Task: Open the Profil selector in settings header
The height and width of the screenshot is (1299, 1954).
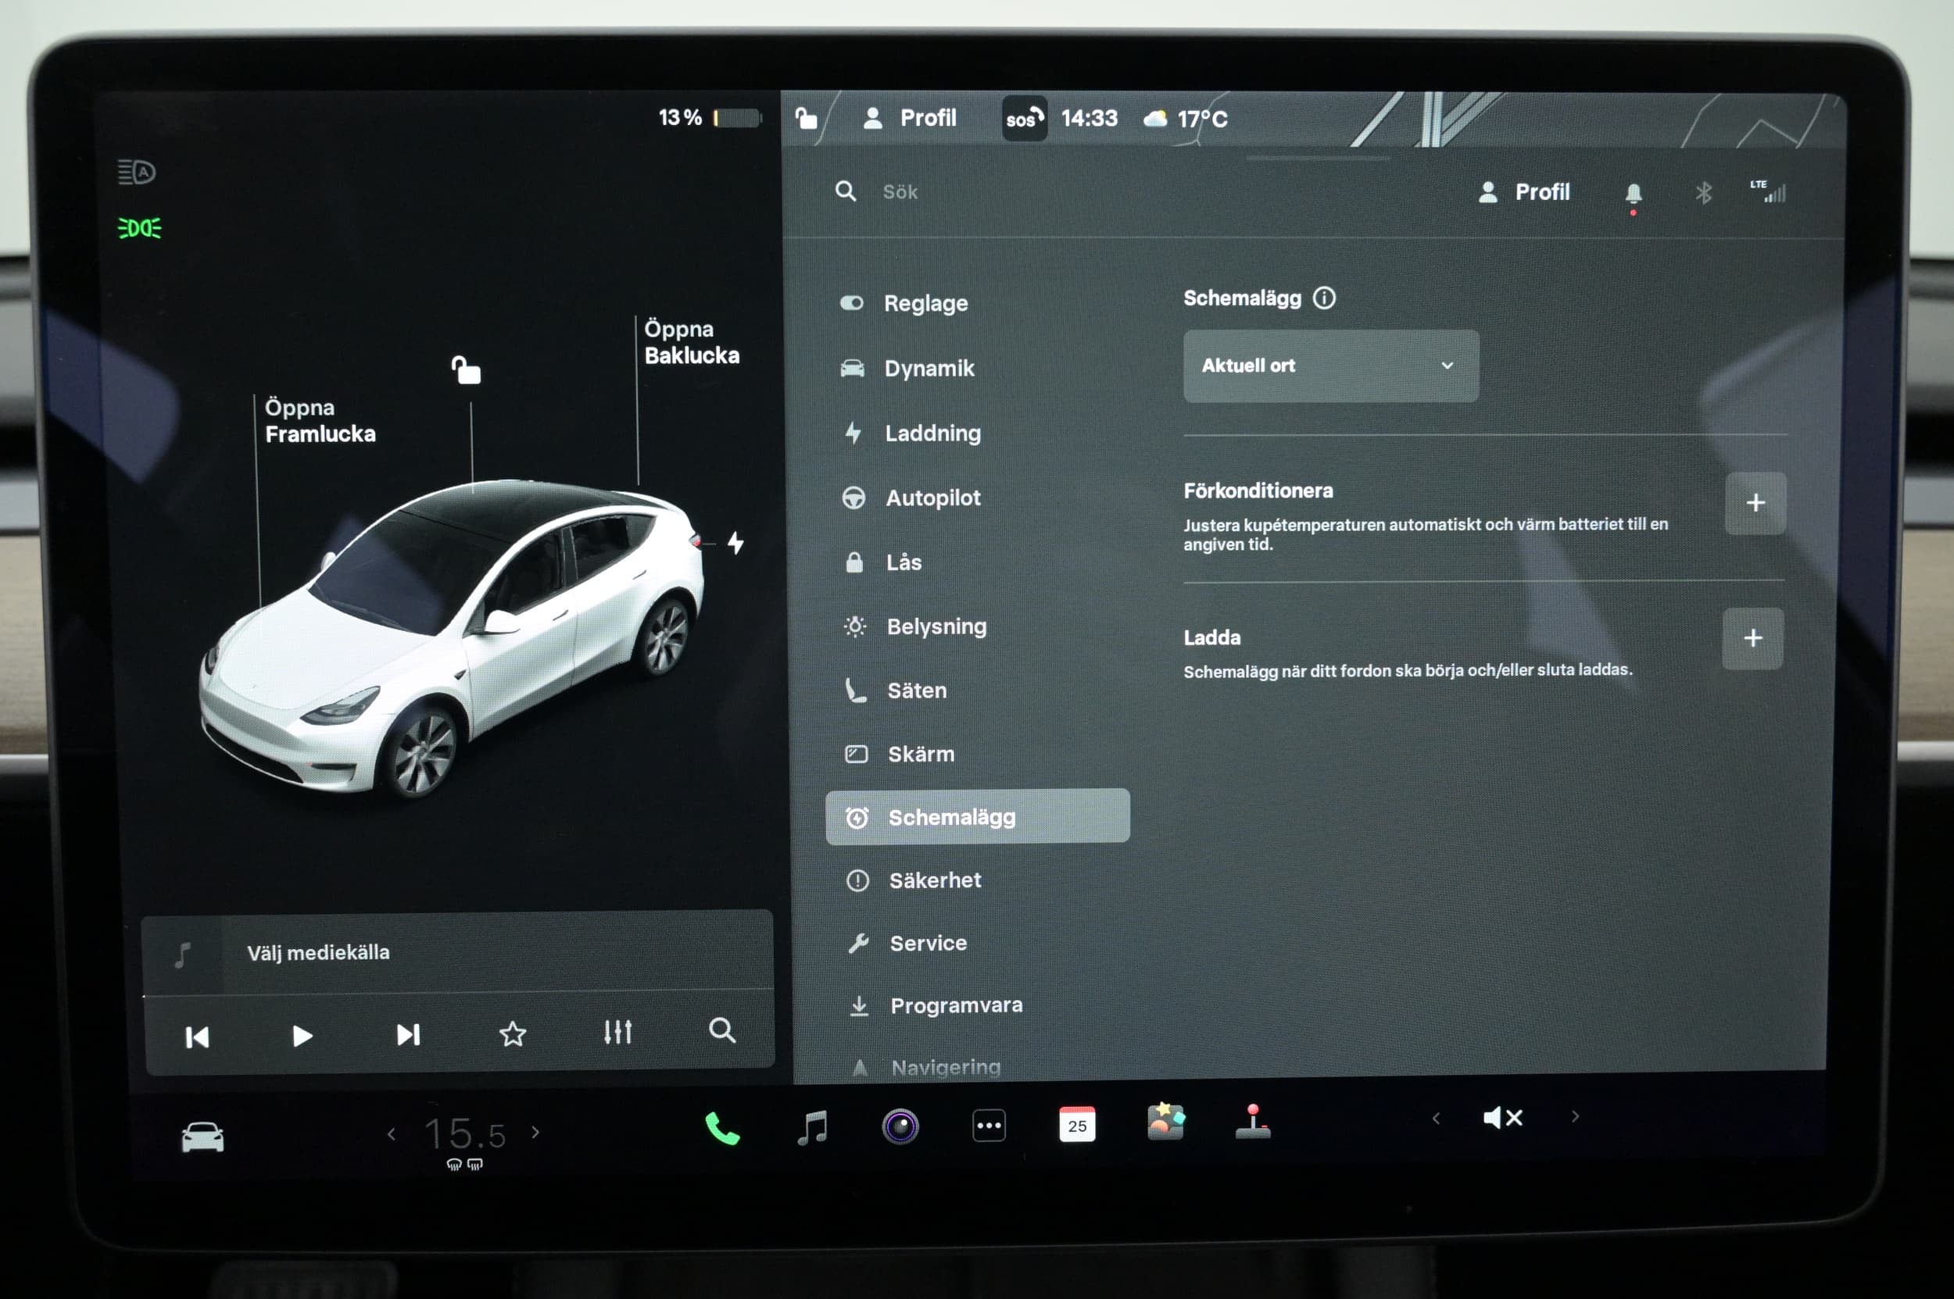Action: 1524,192
